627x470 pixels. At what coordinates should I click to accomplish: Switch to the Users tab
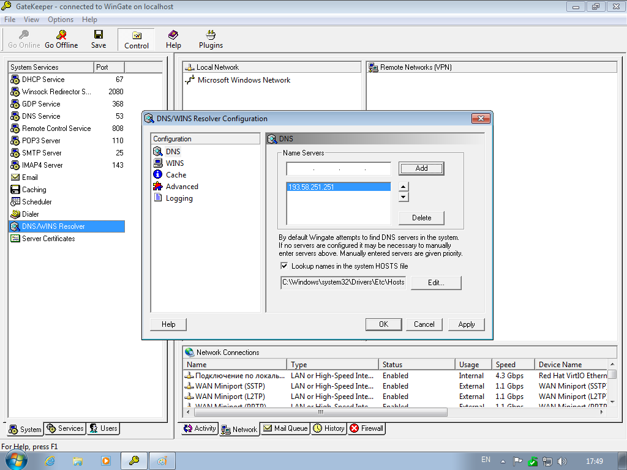(103, 428)
